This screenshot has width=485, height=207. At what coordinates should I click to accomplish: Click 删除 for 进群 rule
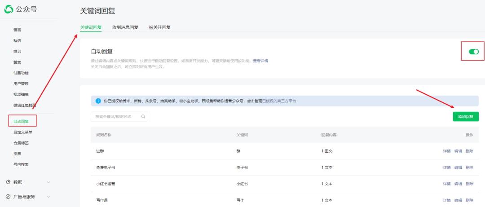[470, 151]
